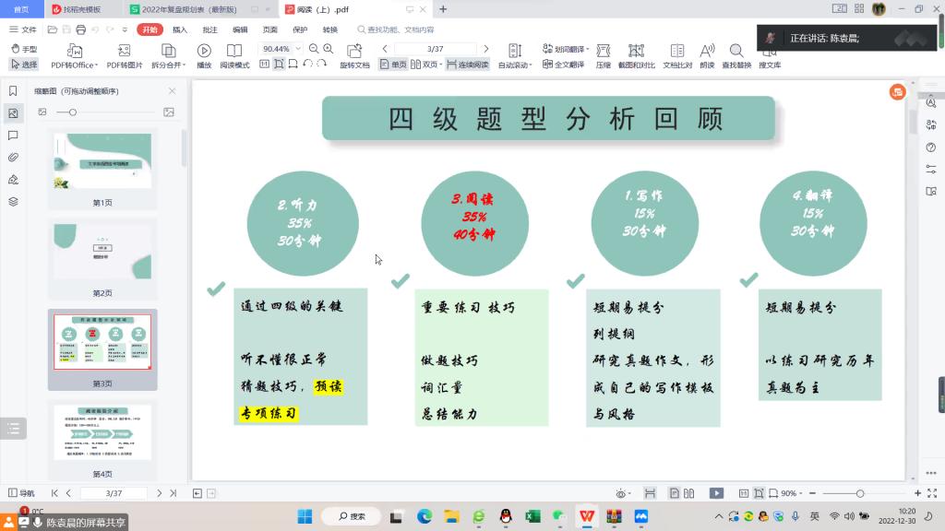Switch to the 手型 hand tool
The width and height of the screenshot is (945, 531).
[x=24, y=49]
